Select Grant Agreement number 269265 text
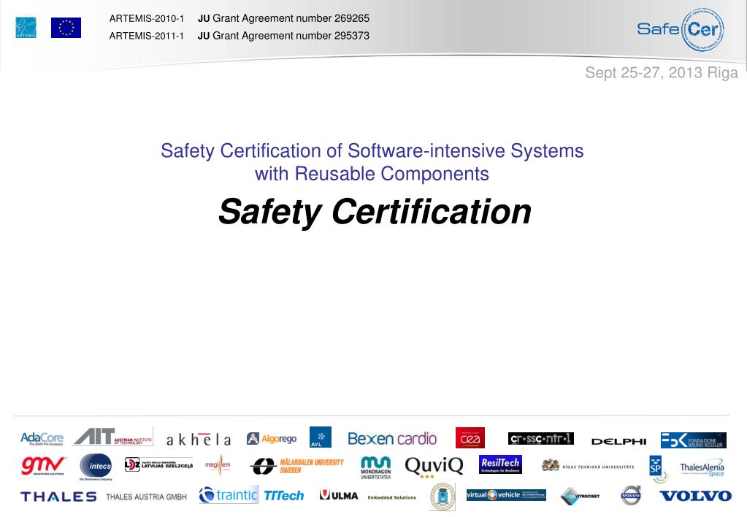Image resolution: width=747 pixels, height=517 pixels. point(291,18)
